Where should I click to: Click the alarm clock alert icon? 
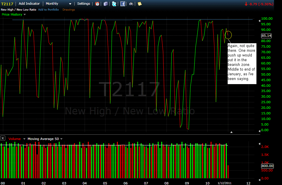tap(97, 4)
